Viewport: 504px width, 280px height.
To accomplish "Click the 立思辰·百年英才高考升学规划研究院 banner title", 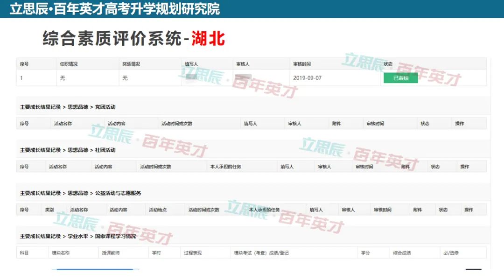I will 115,9.
